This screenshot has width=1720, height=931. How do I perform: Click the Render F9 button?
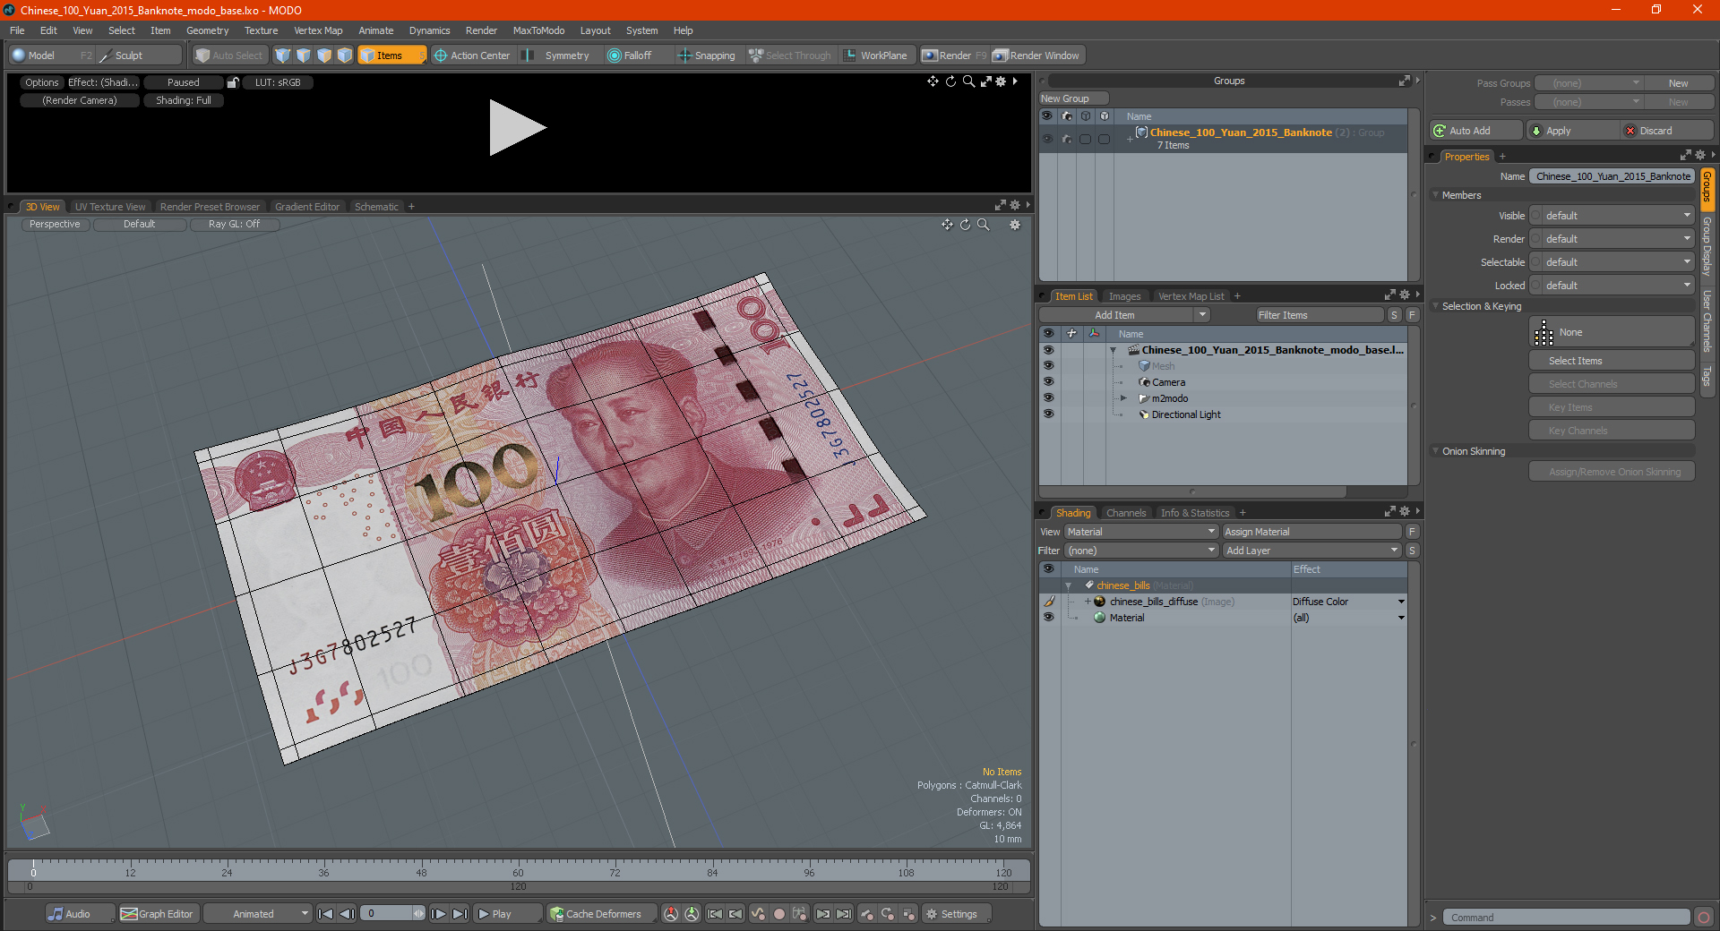(x=954, y=56)
